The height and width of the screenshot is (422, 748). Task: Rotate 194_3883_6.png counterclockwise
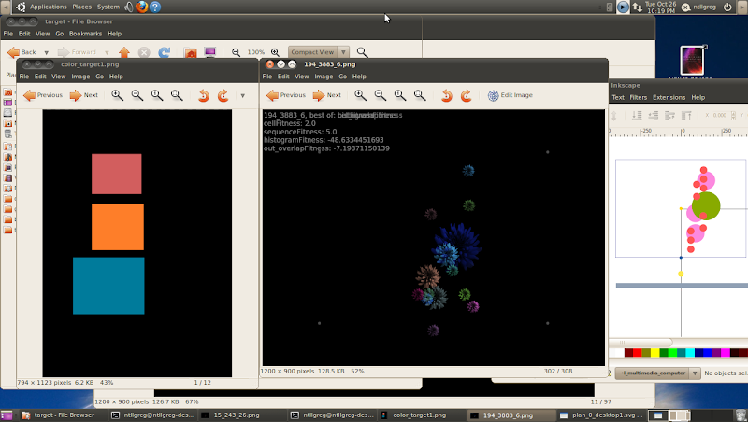tap(447, 95)
